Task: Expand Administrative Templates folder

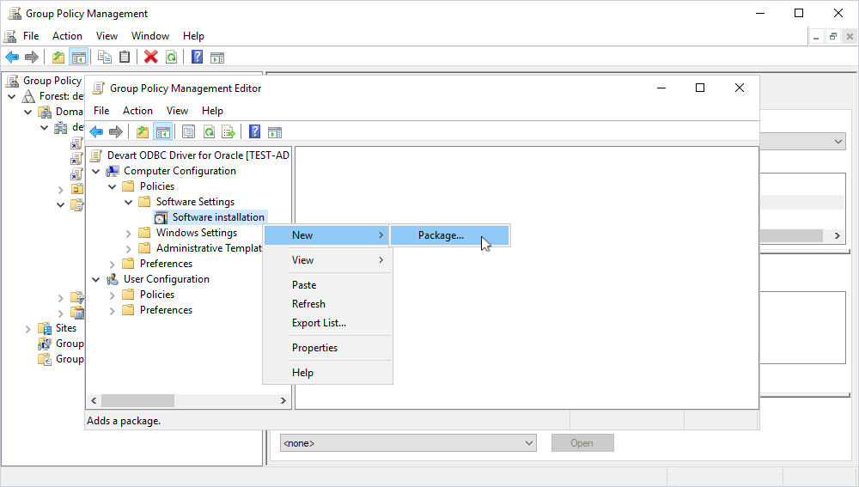Action: pyautogui.click(x=129, y=249)
